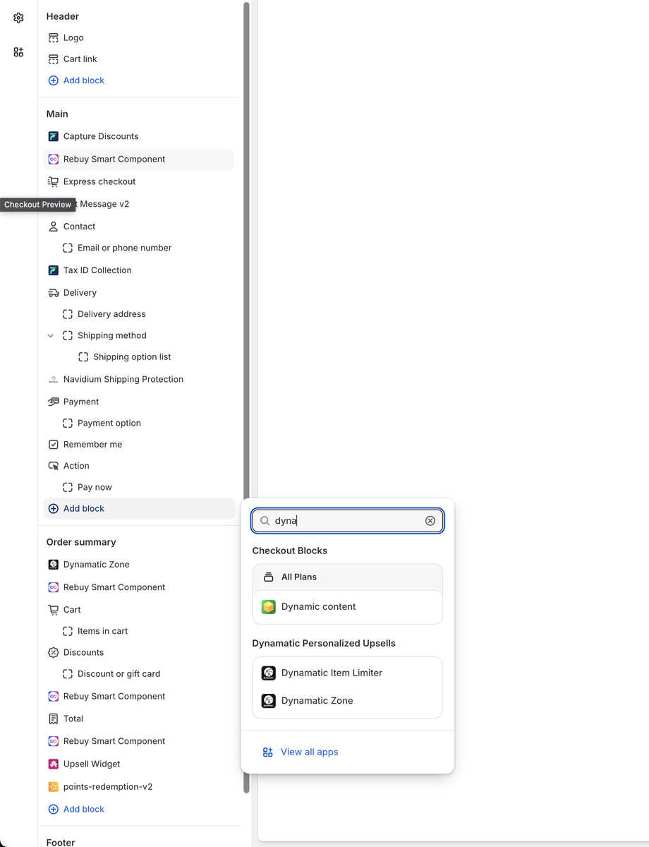
Task: Open checkout editor settings gear
Action: (x=18, y=18)
